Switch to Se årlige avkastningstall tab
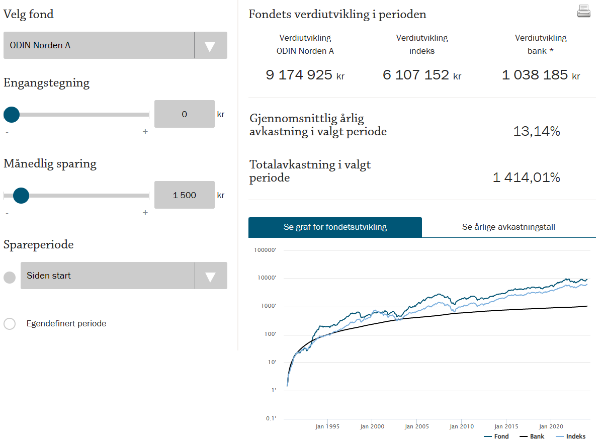Screen dimensions: 604x444 point(508,227)
